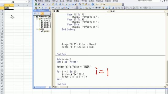The width and height of the screenshot is (168, 94).
Task: Click the Uncomment Block icon on Edit toolbar
Action: 109,8
